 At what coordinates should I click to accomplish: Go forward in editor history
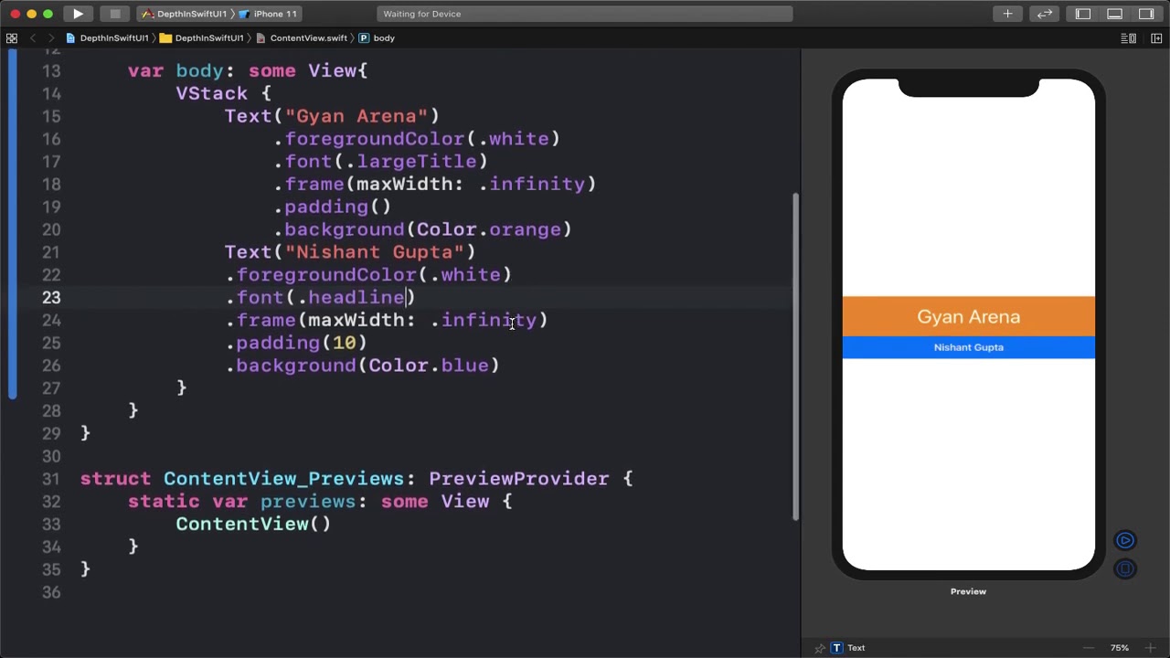[x=52, y=38]
